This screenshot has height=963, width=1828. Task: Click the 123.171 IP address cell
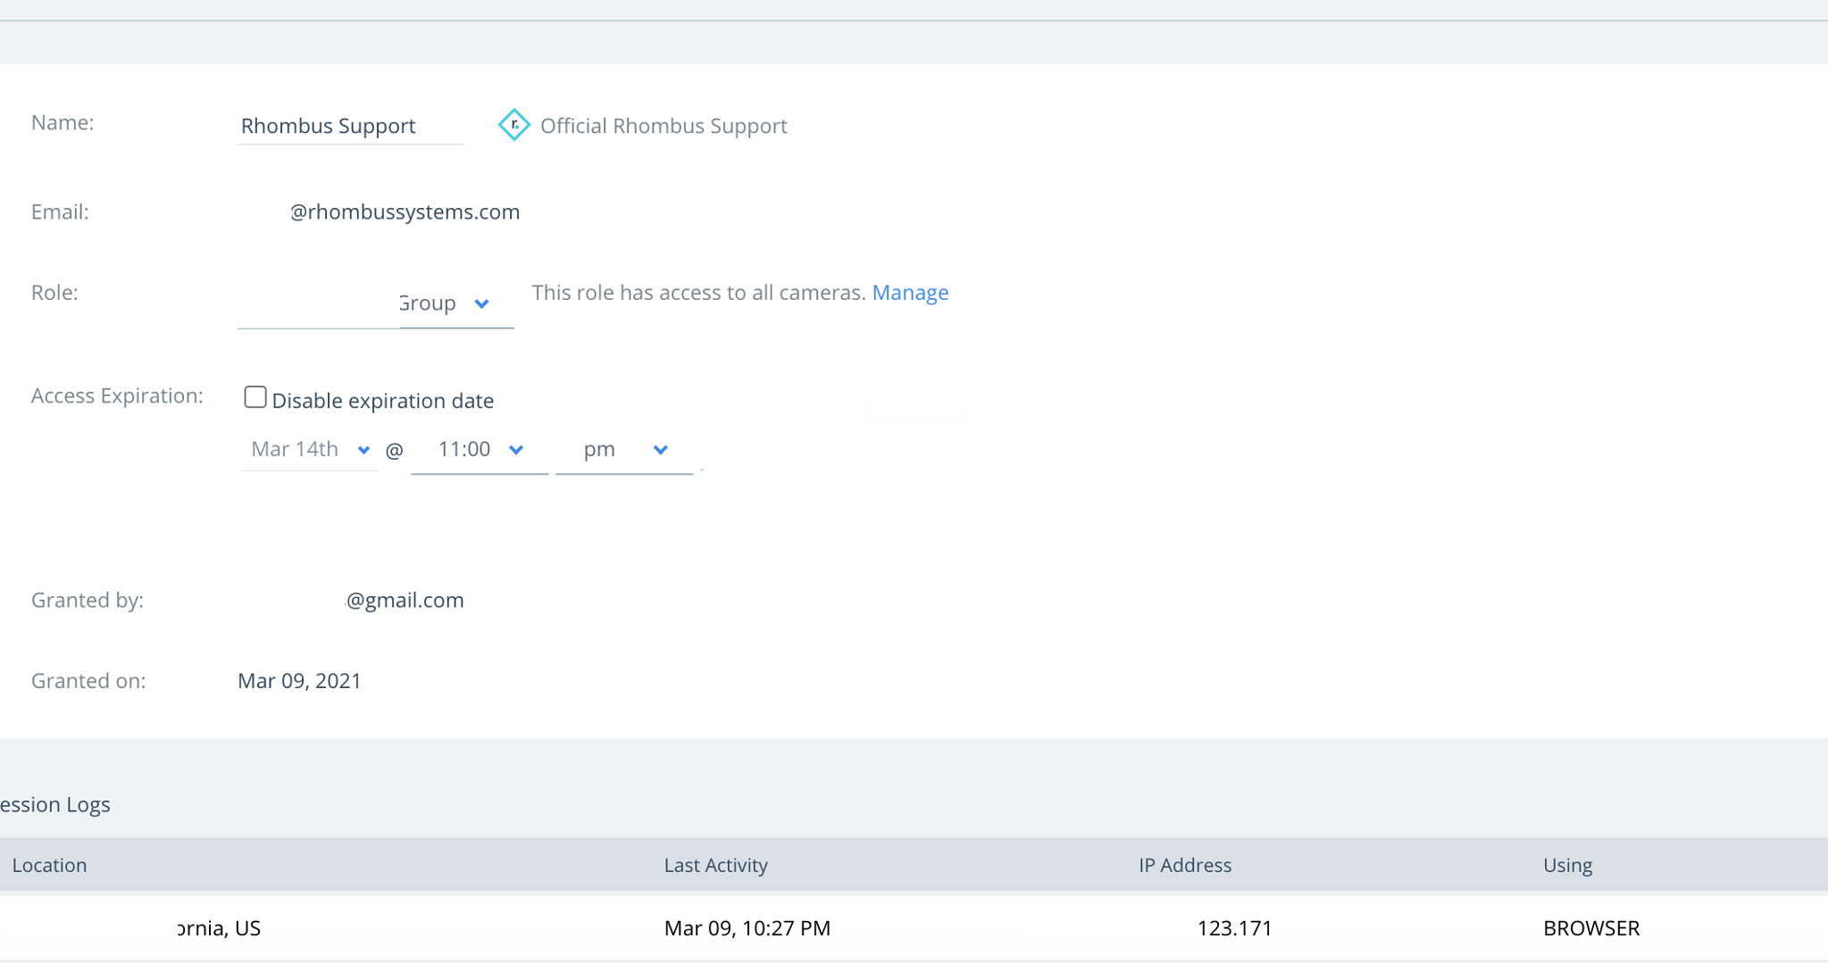[1234, 928]
